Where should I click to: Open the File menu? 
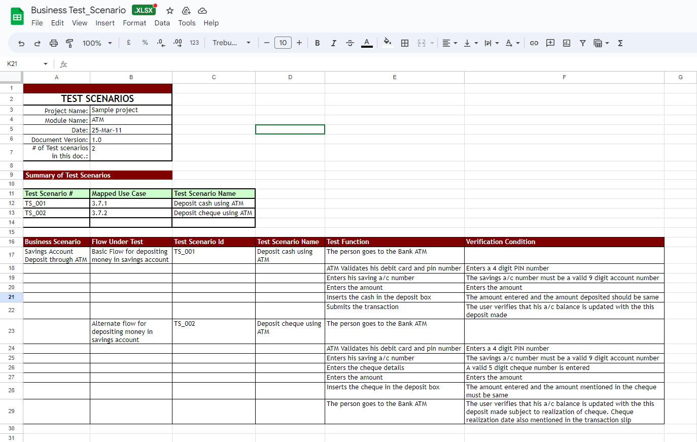click(x=37, y=23)
